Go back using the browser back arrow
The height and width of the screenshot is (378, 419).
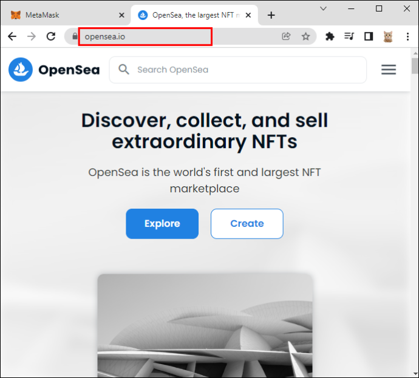pyautogui.click(x=12, y=36)
